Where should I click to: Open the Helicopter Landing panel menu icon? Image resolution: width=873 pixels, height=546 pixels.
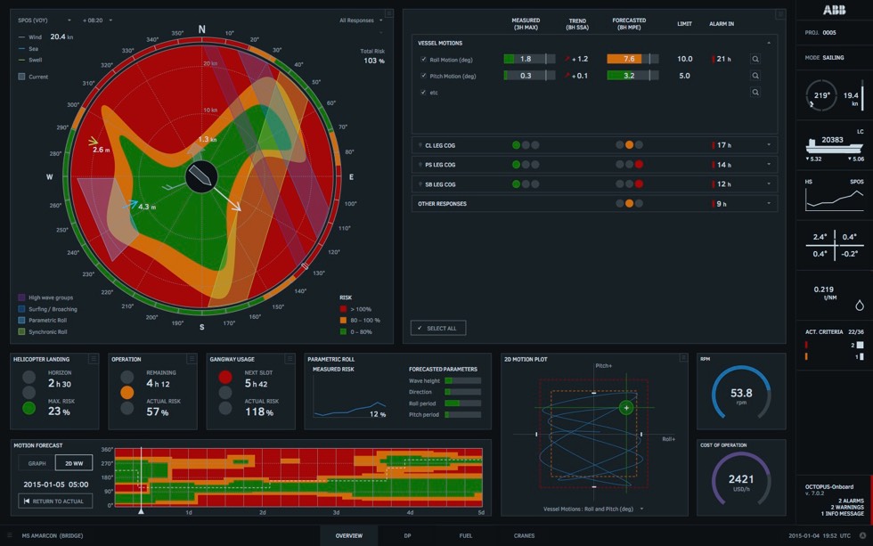[x=94, y=359]
